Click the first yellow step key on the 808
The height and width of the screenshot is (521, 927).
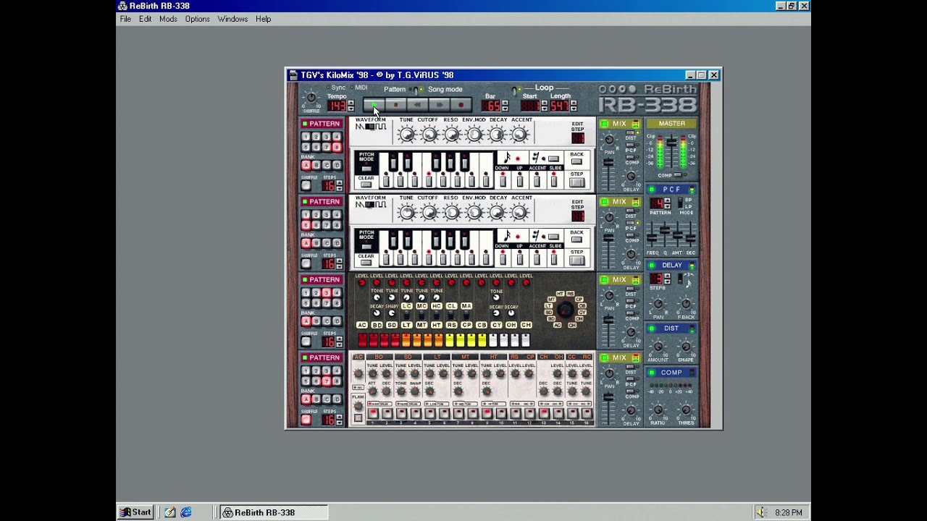pos(450,340)
